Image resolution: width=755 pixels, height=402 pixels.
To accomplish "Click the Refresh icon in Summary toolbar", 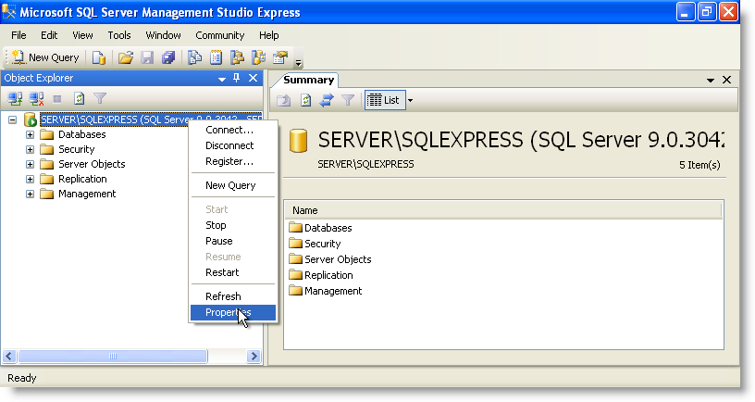I will point(305,100).
